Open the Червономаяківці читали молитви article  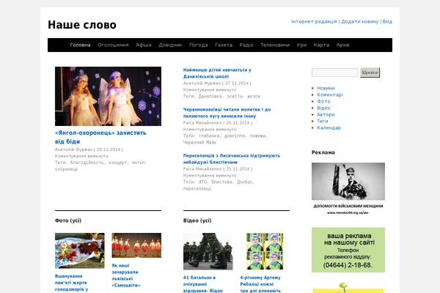[x=227, y=113]
